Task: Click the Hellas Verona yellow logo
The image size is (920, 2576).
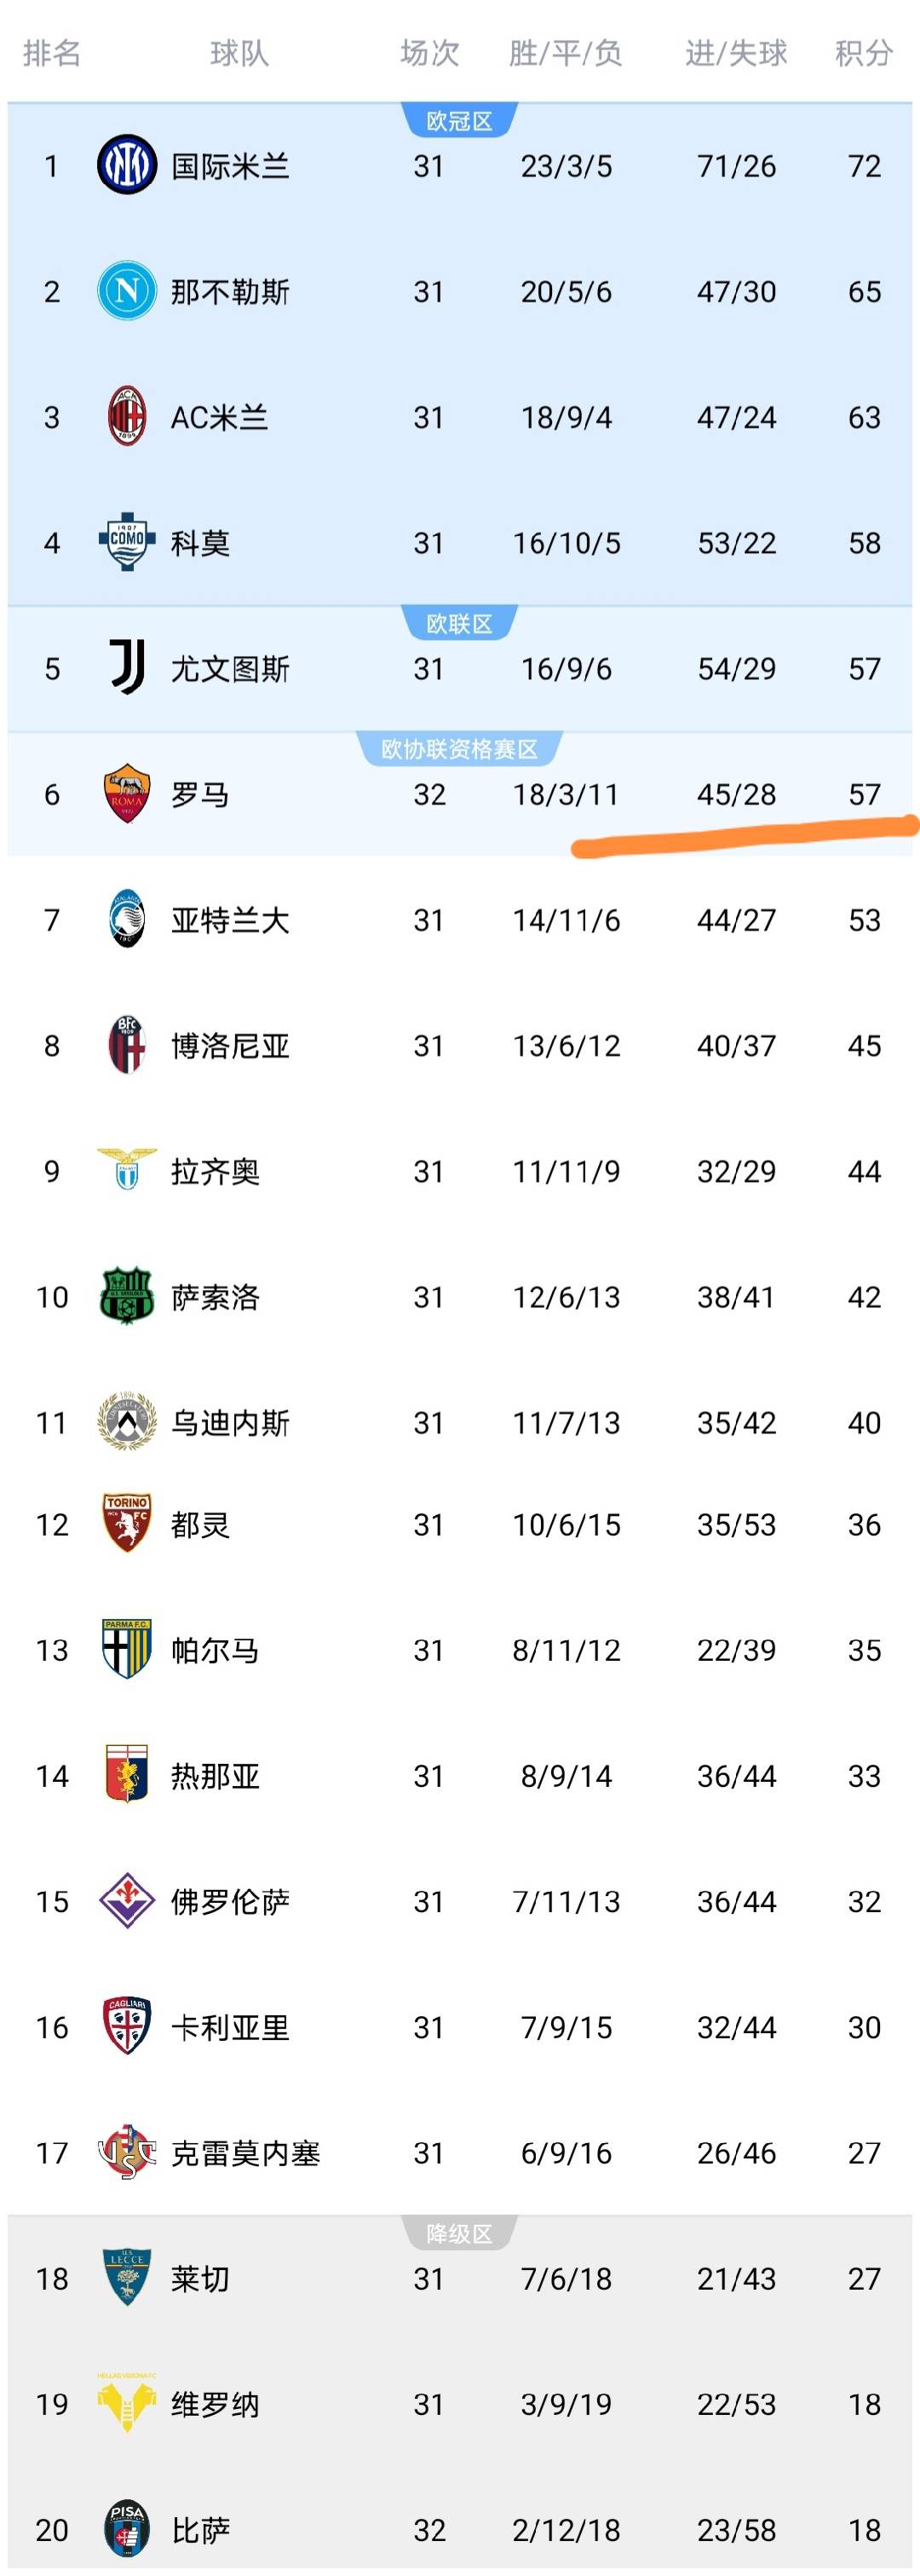Action: click(x=127, y=2403)
